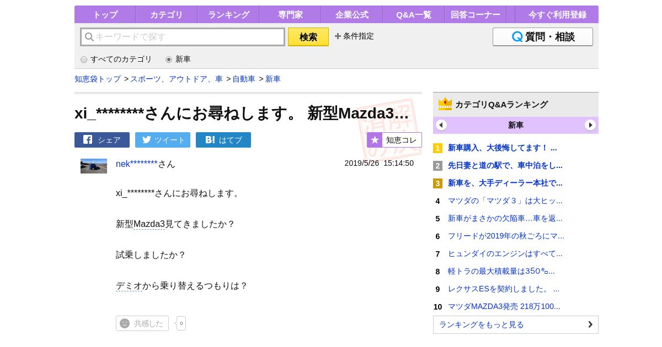
Task: Open the 専門家 tab
Action: point(290,15)
